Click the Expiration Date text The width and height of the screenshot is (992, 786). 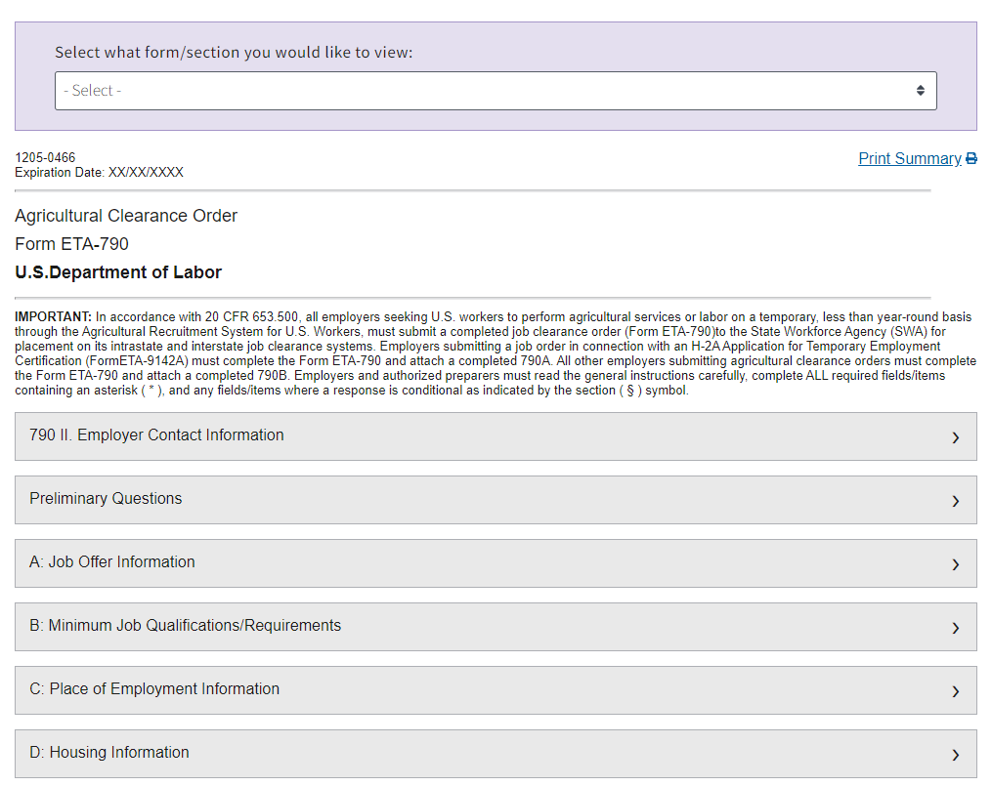pos(99,173)
